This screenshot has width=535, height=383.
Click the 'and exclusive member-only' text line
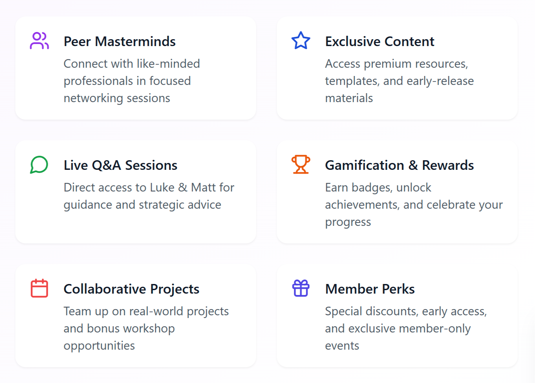pyautogui.click(x=398, y=329)
